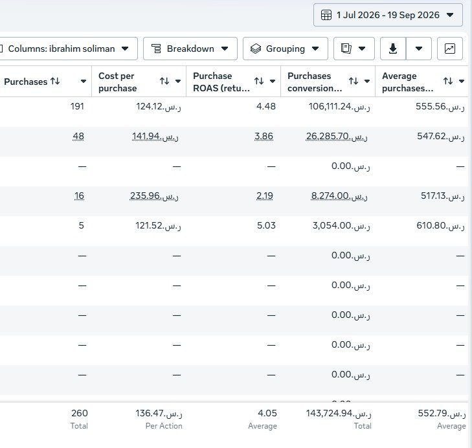Expand export options arrow next to download
The image size is (472, 448).
point(419,49)
